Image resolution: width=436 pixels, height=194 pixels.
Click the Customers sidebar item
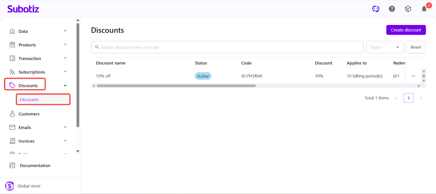[29, 114]
